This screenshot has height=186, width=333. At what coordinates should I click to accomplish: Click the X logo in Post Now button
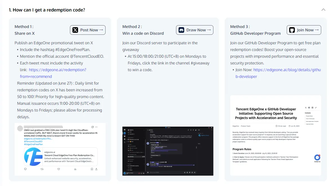pos(75,30)
